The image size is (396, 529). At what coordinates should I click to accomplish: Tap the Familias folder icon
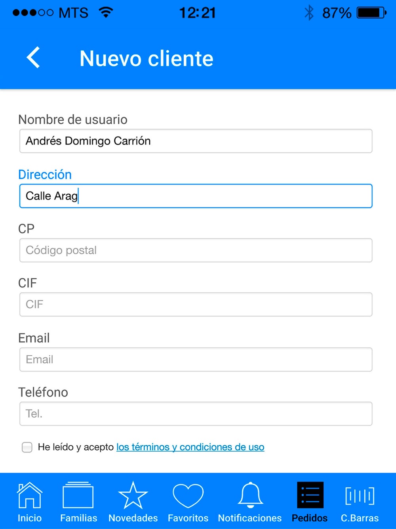point(78,496)
